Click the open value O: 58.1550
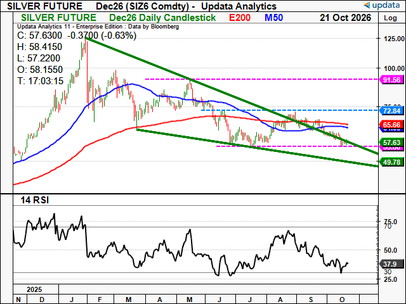Viewport: 406px width, 304px height. click(x=40, y=70)
